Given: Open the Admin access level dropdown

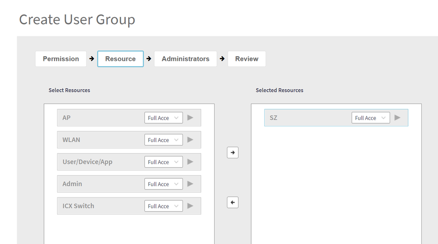Looking at the screenshot, I should click(x=163, y=184).
